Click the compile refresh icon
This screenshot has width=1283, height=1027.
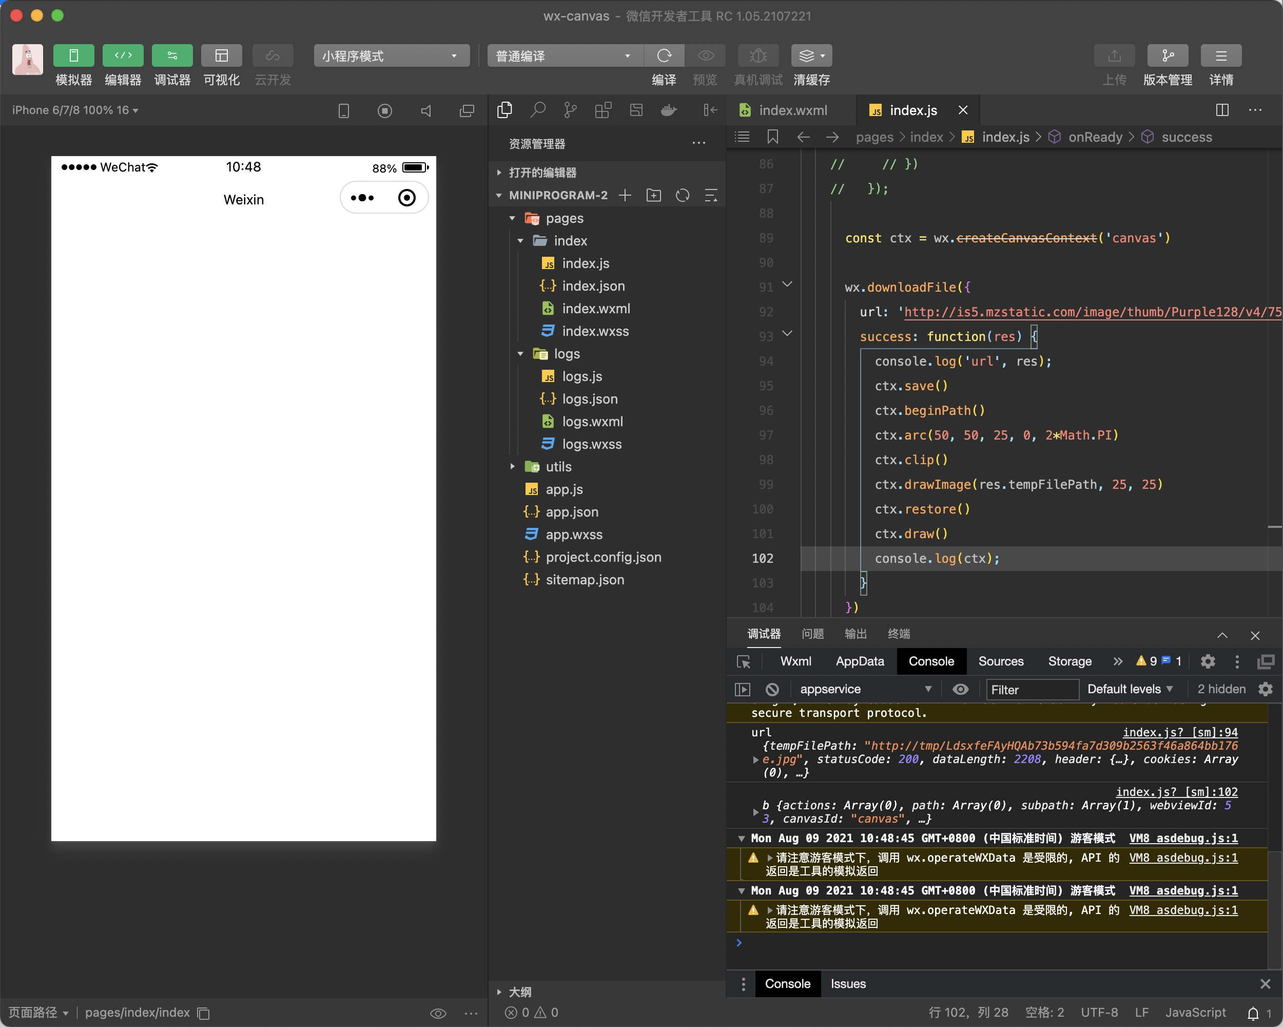pyautogui.click(x=664, y=56)
